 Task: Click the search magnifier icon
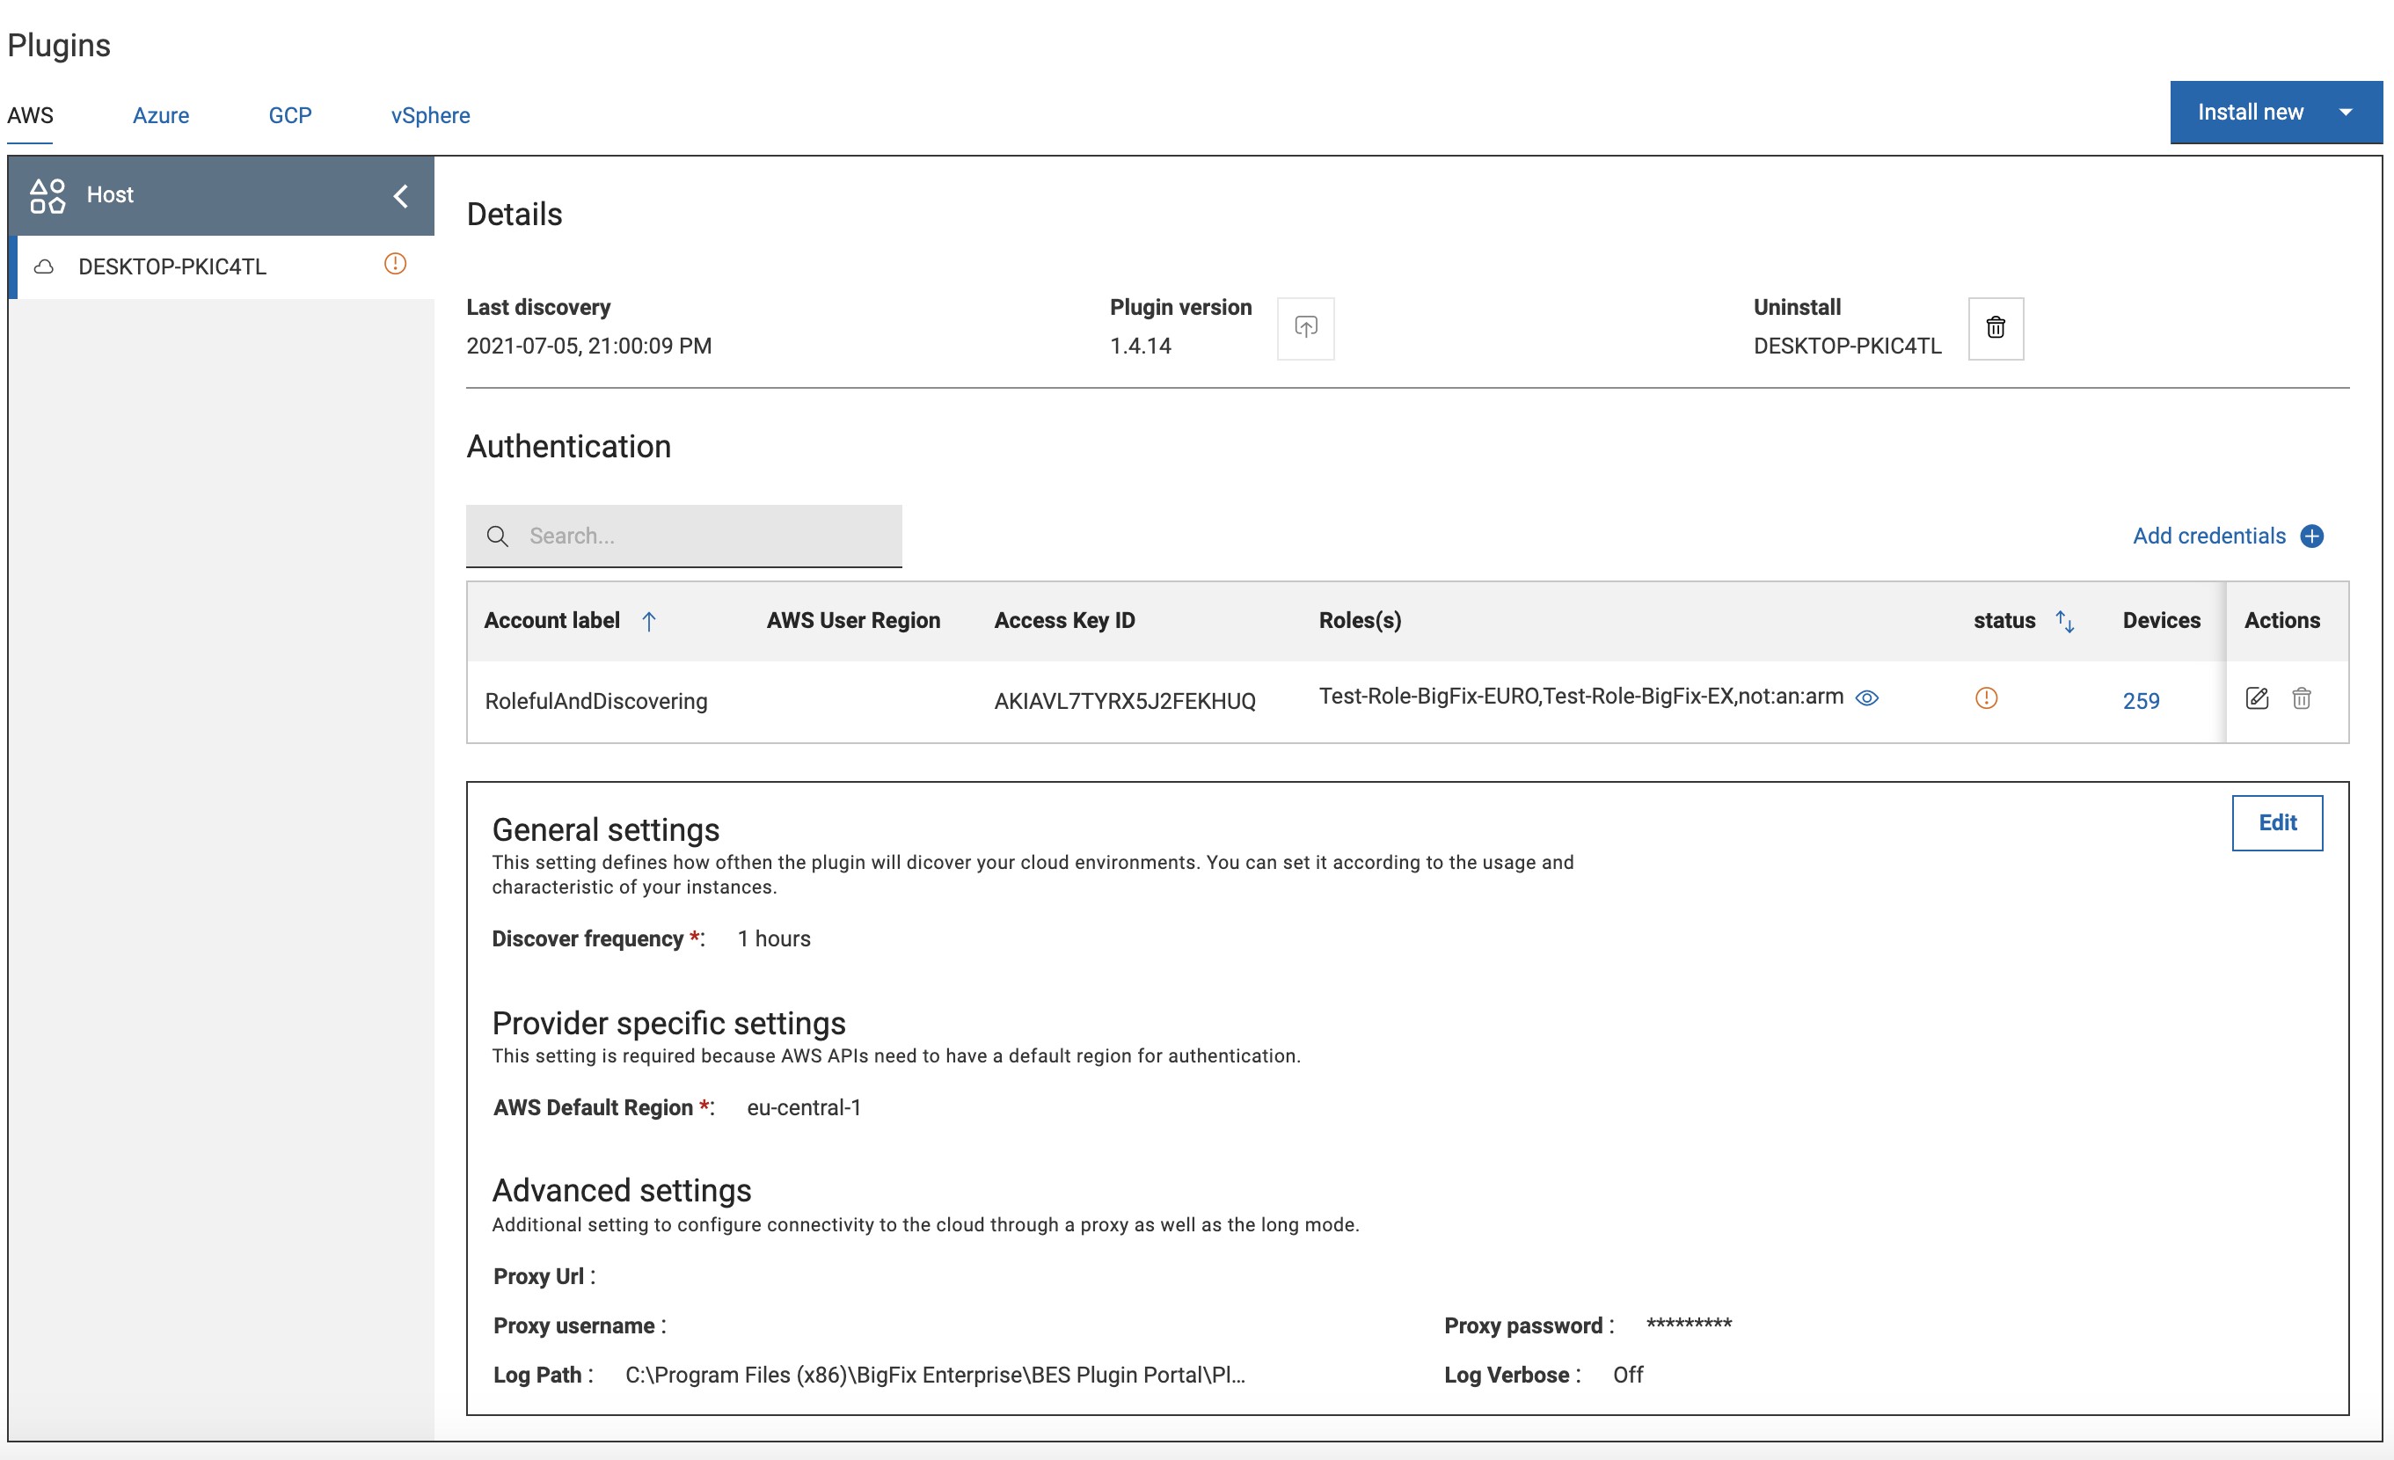tap(498, 537)
